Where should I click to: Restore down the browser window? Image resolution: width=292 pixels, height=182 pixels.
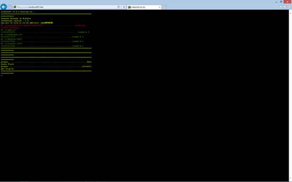(281, 2)
